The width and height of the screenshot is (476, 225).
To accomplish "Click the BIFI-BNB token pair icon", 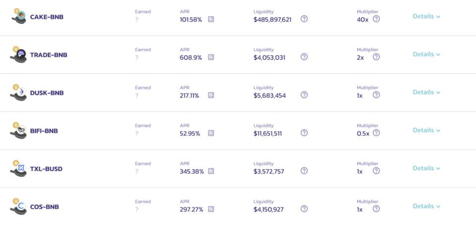I will 19,130.
